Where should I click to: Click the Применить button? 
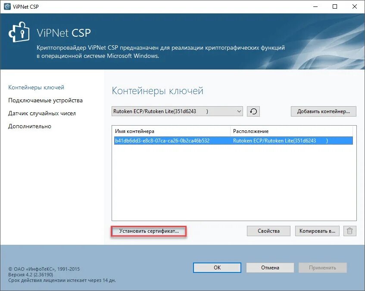coord(323,267)
